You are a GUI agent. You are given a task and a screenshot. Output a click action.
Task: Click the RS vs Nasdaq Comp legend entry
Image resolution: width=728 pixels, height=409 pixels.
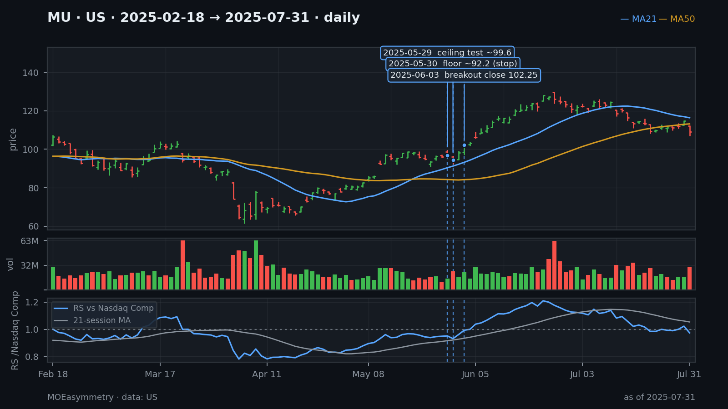104,308
